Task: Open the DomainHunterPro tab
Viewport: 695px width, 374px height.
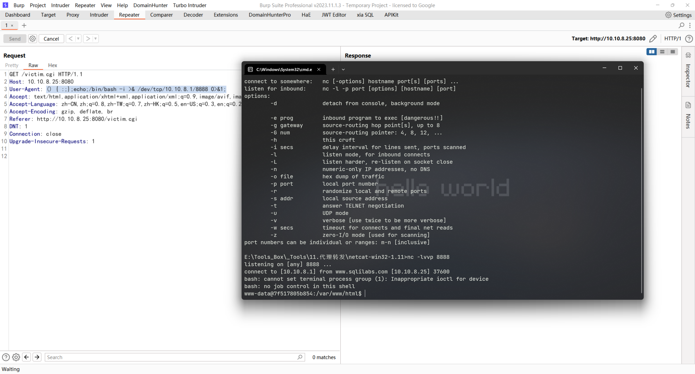Action: 270,15
